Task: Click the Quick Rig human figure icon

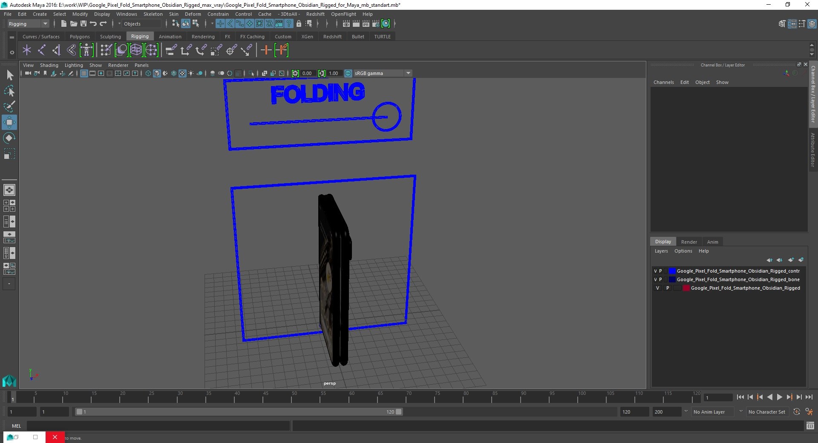Action: click(x=86, y=50)
